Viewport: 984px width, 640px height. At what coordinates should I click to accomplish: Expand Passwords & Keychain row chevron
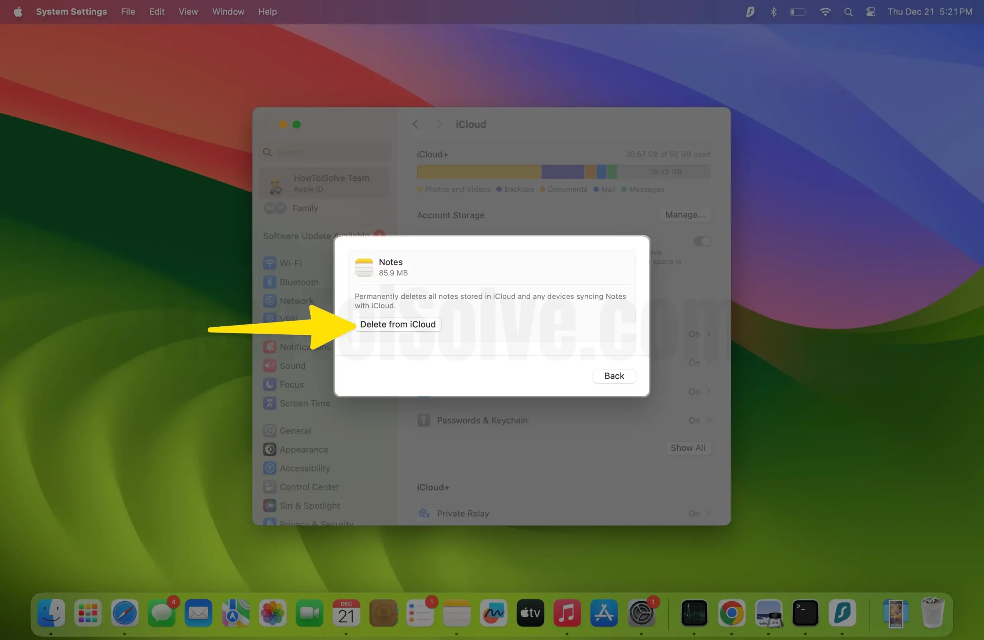pos(708,420)
